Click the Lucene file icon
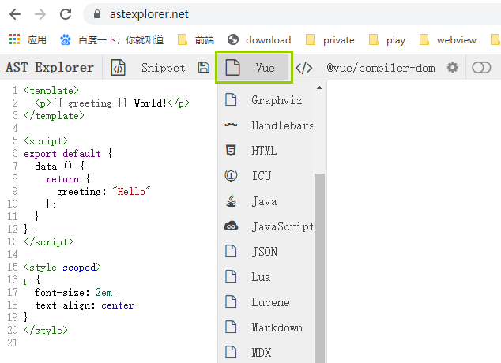The height and width of the screenshot is (363, 501). point(231,301)
